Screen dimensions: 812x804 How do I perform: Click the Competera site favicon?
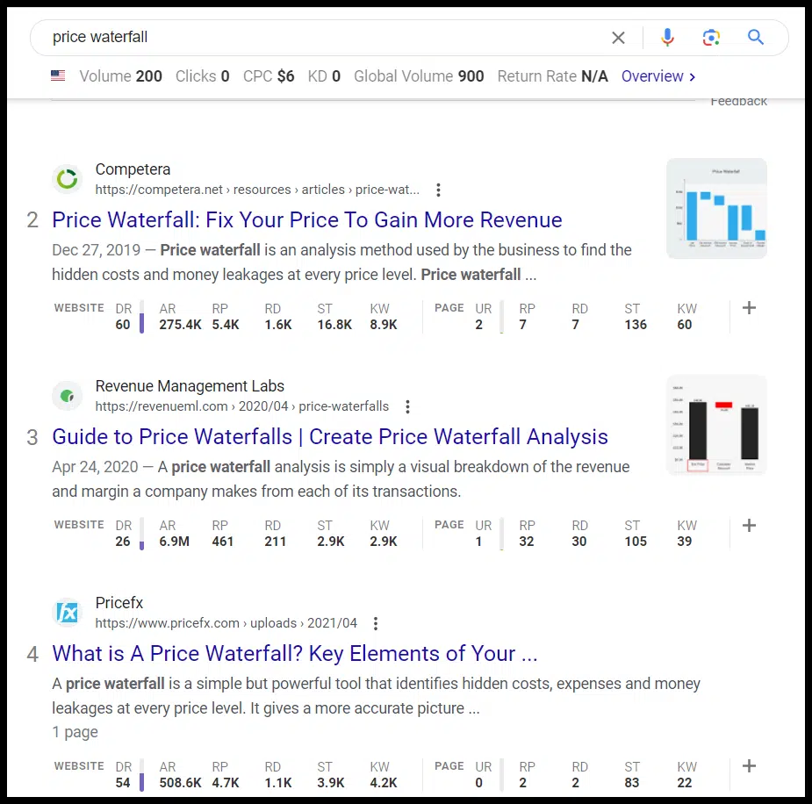point(68,179)
